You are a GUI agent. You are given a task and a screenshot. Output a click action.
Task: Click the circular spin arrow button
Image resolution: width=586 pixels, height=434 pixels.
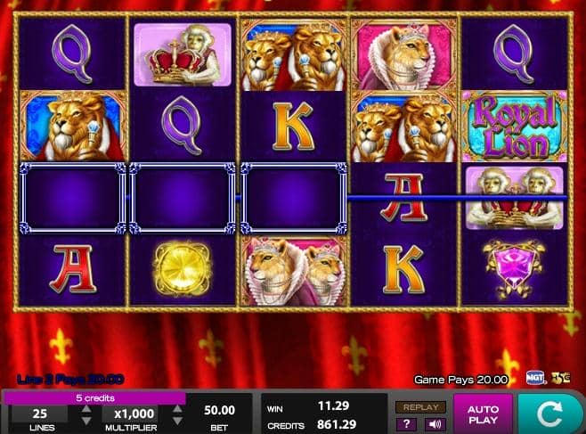550,414
